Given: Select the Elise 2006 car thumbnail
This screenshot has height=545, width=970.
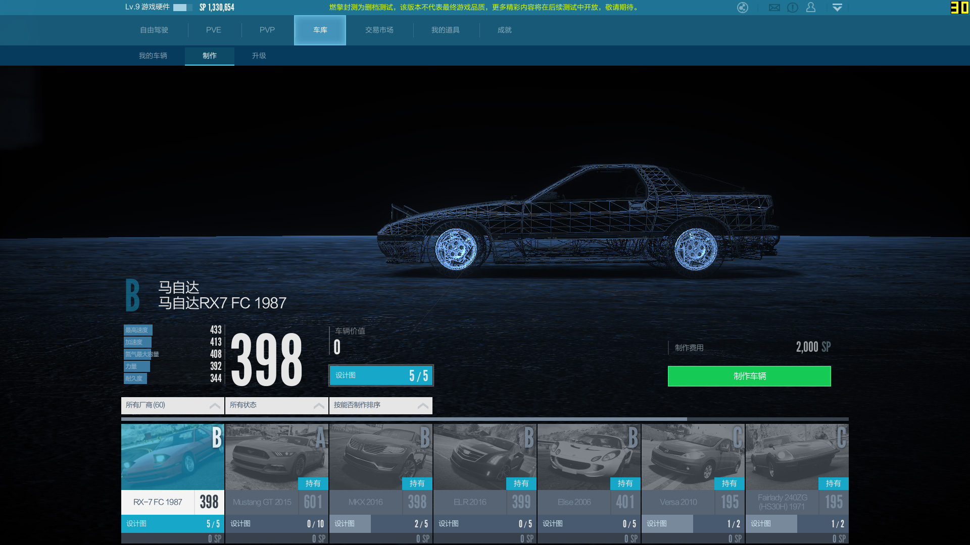Looking at the screenshot, I should point(589,457).
